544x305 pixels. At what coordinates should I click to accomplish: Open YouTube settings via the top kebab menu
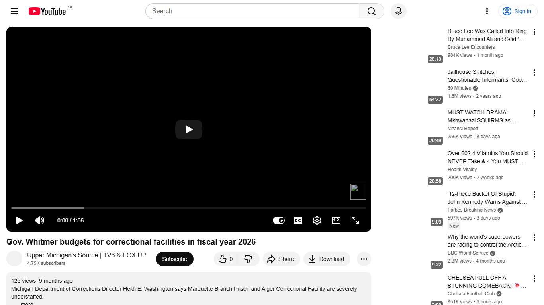487,11
